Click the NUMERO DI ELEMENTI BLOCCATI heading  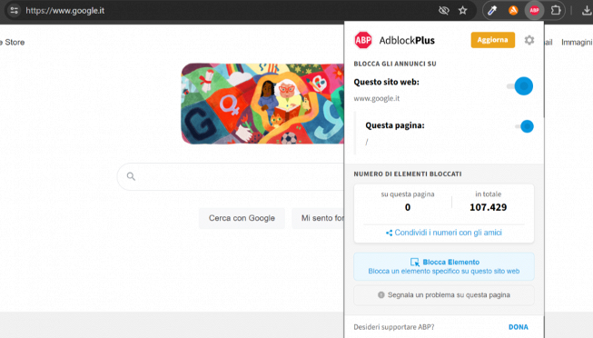408,174
